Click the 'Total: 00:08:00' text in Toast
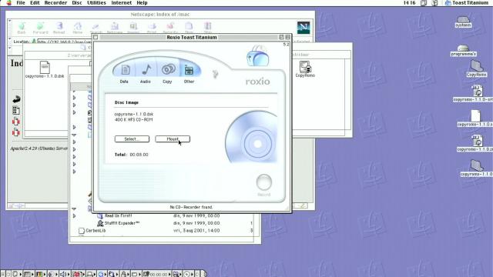The width and height of the screenshot is (493, 277). (x=132, y=155)
